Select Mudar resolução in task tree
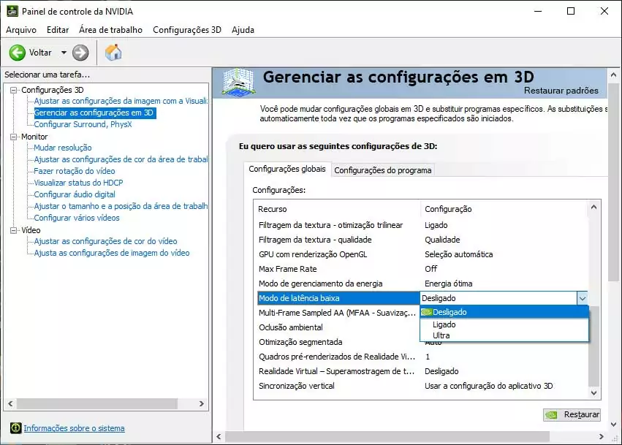 pos(63,148)
